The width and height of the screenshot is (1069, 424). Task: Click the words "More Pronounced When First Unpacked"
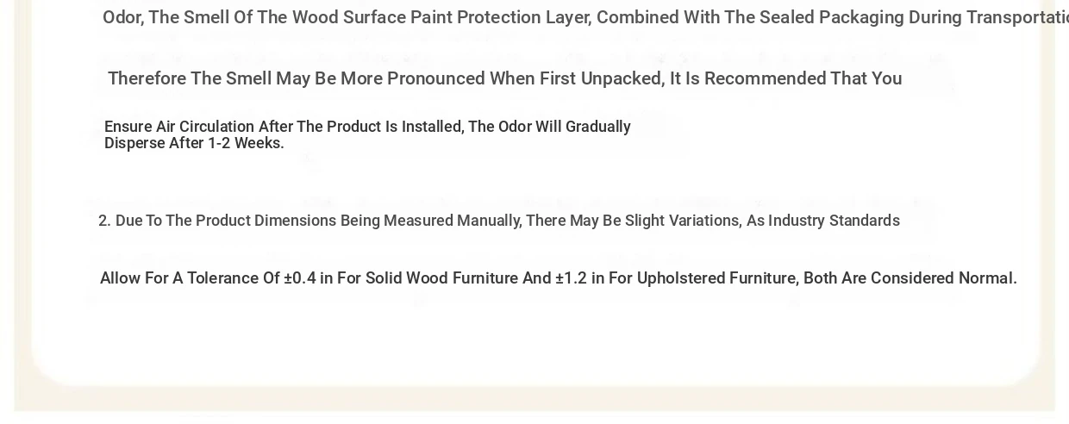coord(502,78)
